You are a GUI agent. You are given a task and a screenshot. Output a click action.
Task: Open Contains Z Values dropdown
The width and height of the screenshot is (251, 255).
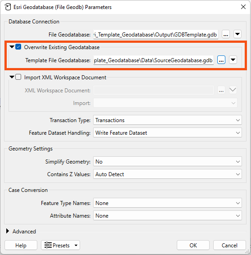point(167,174)
